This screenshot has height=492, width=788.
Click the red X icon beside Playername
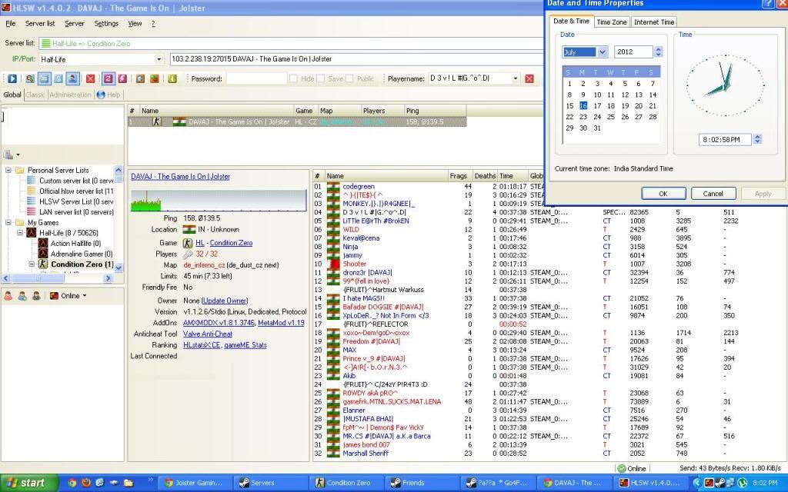point(529,79)
